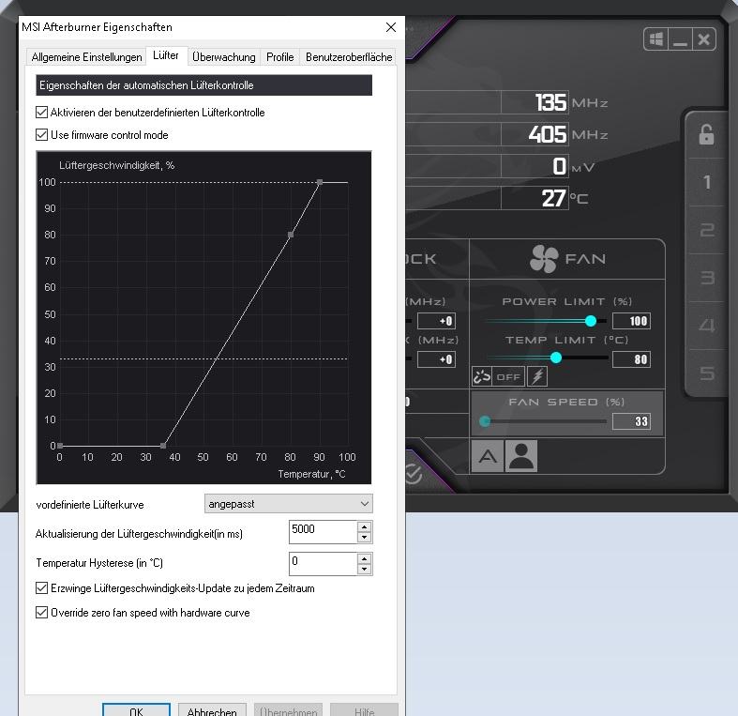Select profile slot 5
738x716 pixels.
(x=706, y=373)
